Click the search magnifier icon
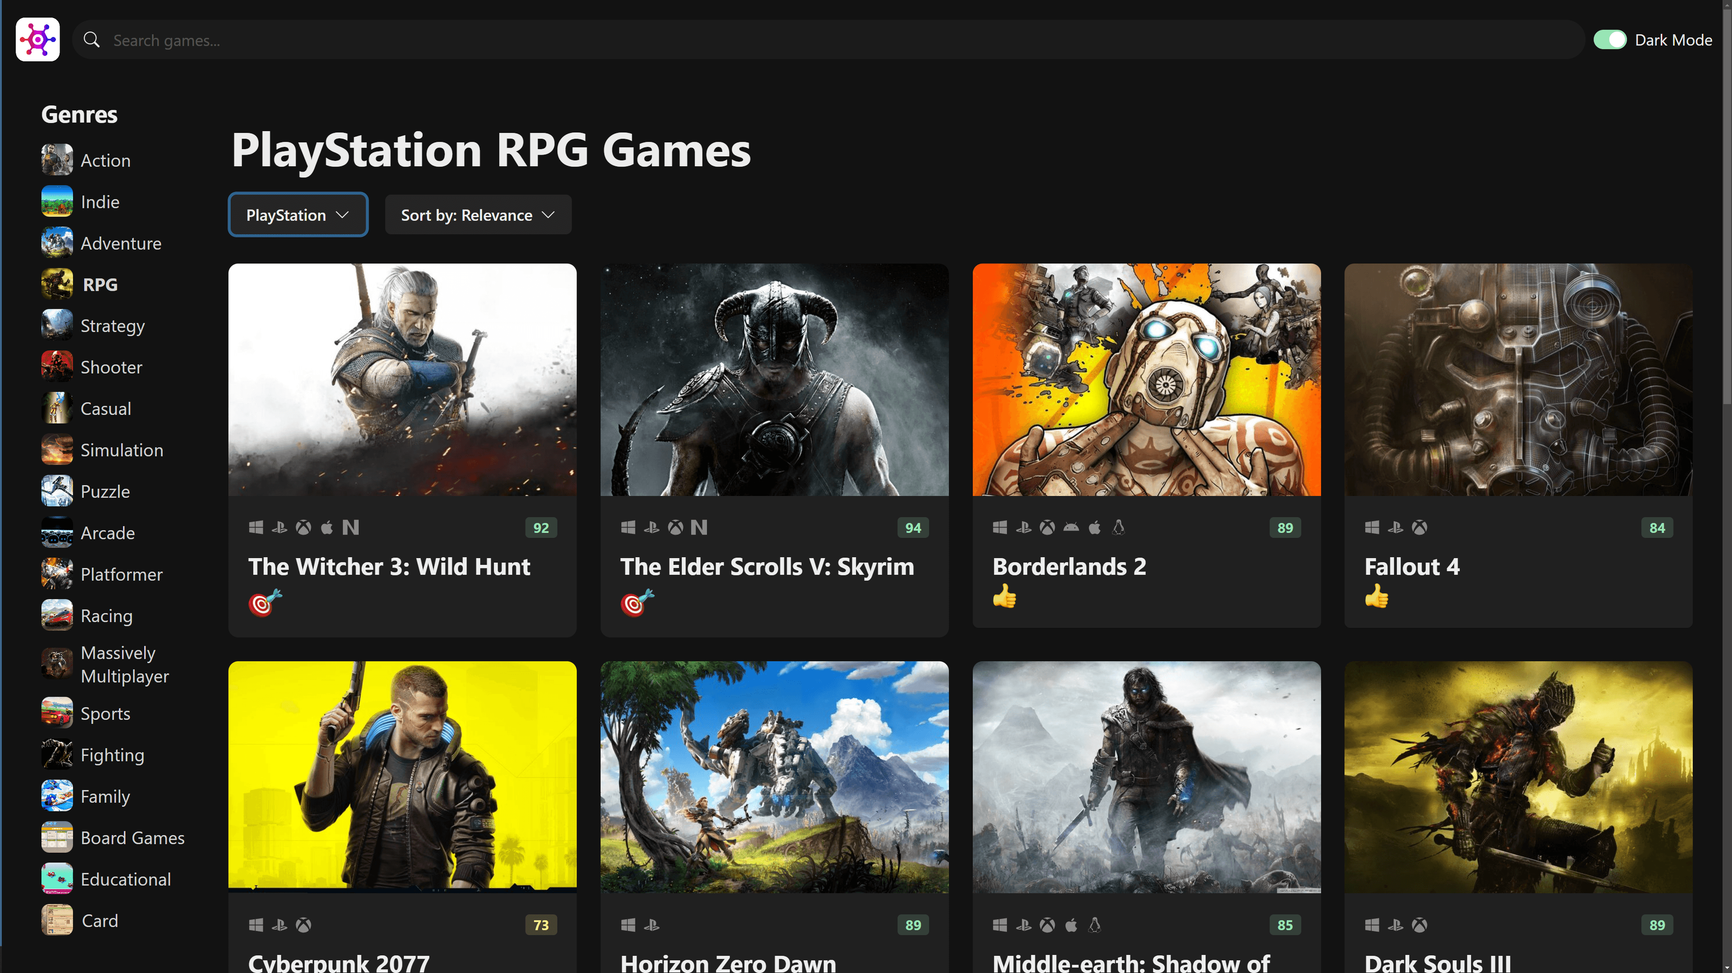 tap(92, 40)
